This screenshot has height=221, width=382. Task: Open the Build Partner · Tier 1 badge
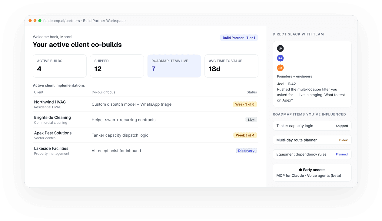point(239,38)
